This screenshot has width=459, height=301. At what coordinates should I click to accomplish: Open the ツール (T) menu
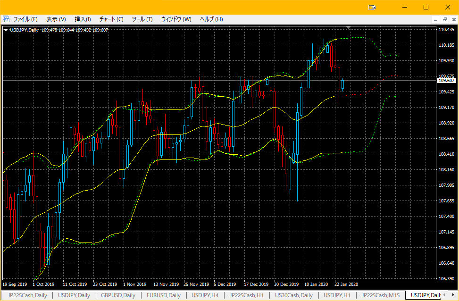point(142,19)
